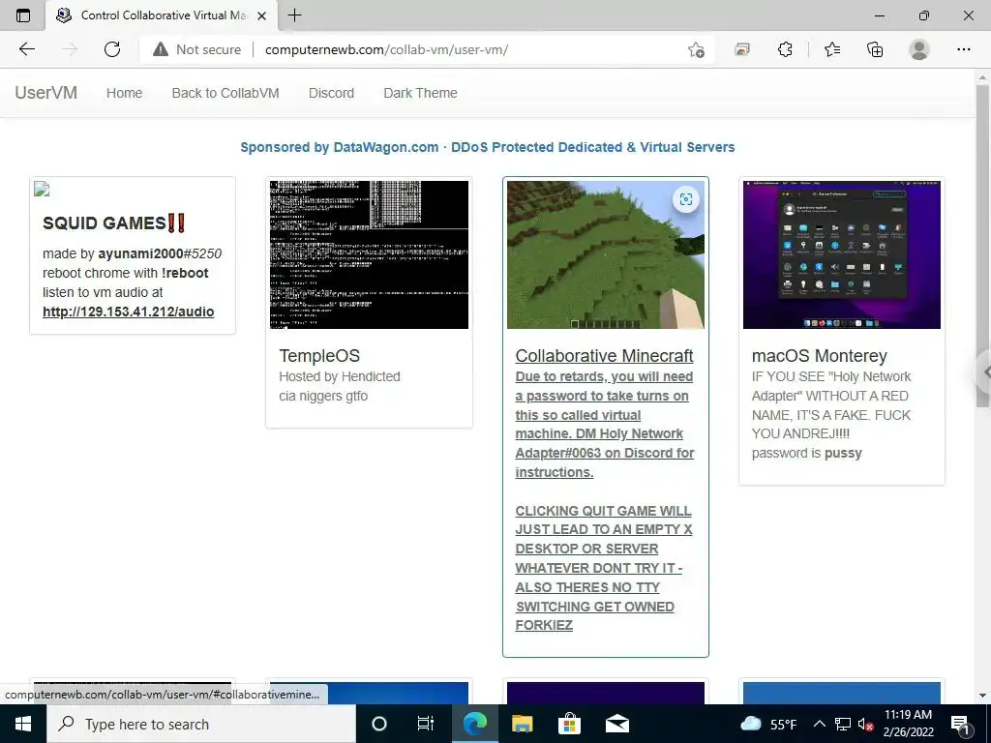Go to Home in navbar
This screenshot has width=991, height=743.
click(125, 93)
